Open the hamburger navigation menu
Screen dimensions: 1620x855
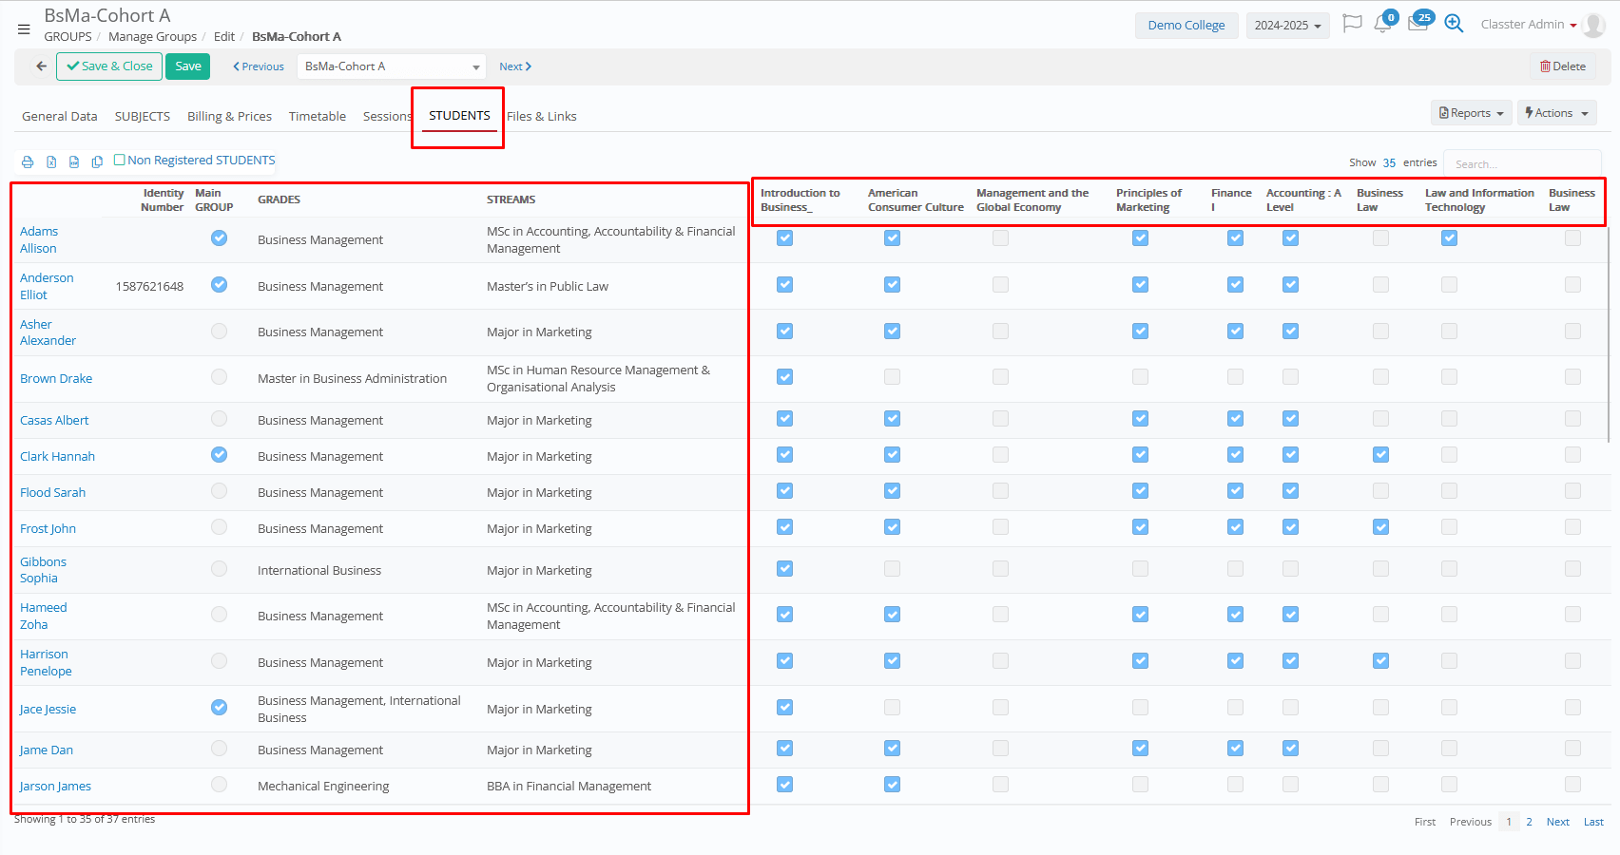[x=24, y=29]
